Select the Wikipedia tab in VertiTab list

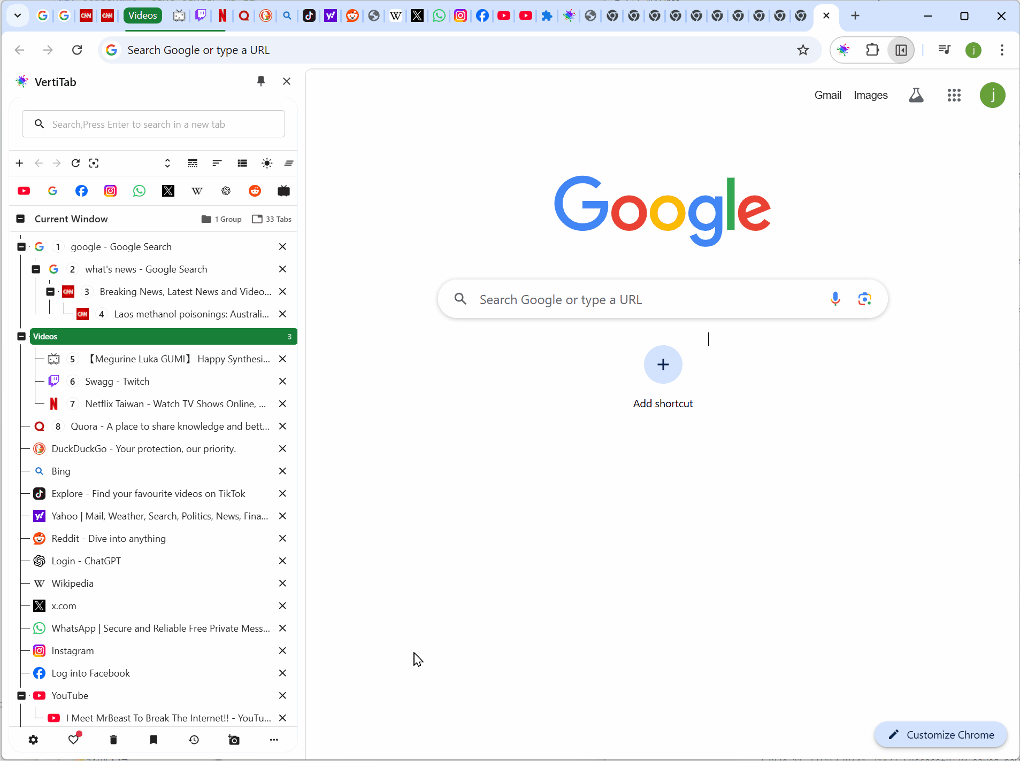click(73, 584)
